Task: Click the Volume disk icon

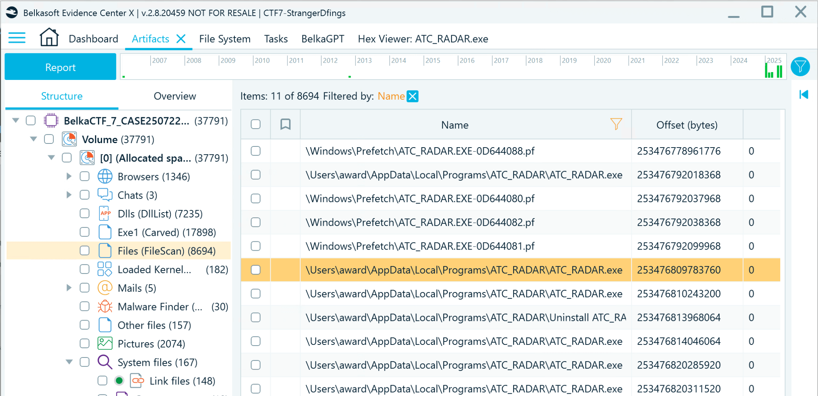Action: tap(70, 139)
